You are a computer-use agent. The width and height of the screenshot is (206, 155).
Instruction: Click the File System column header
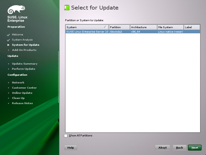point(170,27)
